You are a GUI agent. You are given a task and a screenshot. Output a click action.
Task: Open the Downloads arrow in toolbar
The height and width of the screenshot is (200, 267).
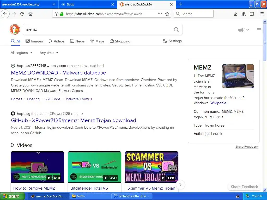pyautogui.click(x=235, y=14)
